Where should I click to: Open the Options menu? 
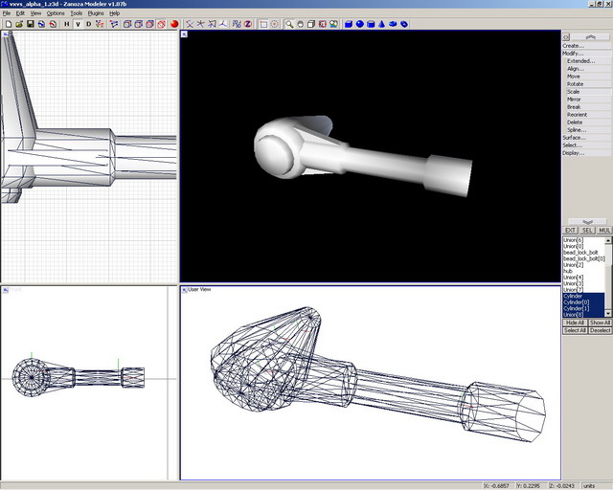pyautogui.click(x=56, y=13)
